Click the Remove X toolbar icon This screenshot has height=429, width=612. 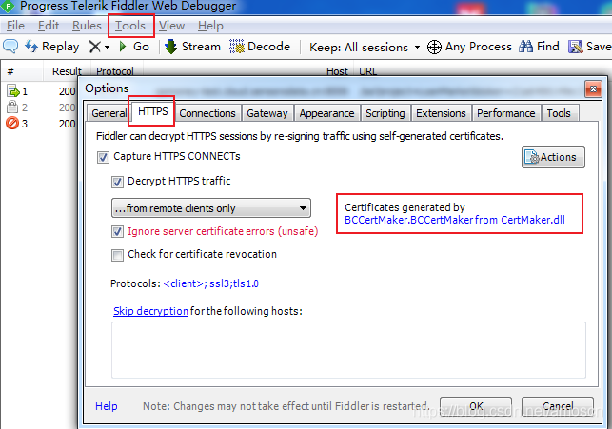pos(94,47)
